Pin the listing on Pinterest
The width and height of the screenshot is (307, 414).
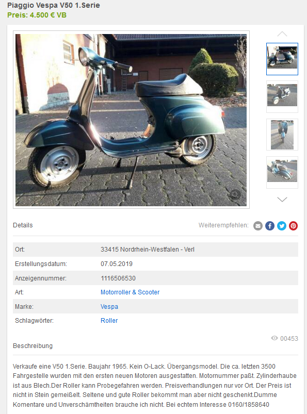[x=293, y=226]
